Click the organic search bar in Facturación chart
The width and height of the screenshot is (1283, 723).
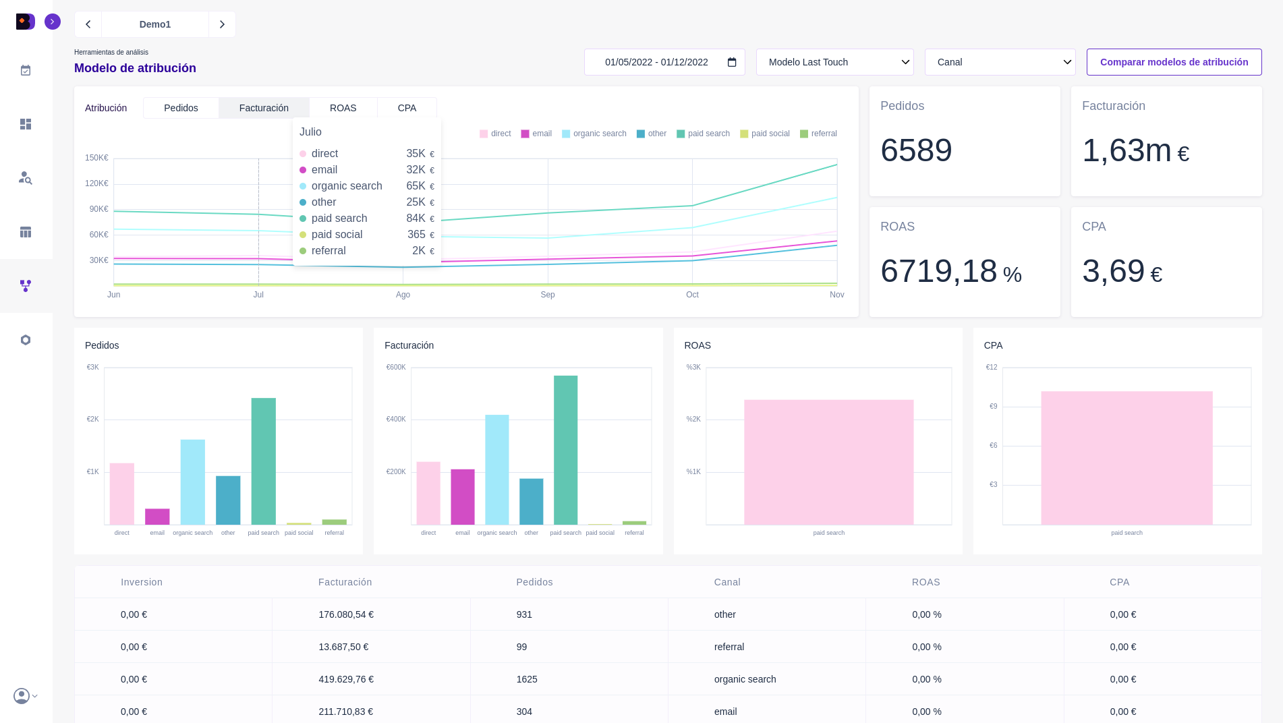pos(497,469)
